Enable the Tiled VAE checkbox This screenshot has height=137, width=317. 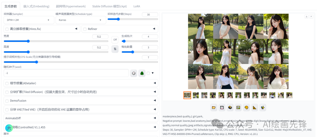click(x=7, y=109)
